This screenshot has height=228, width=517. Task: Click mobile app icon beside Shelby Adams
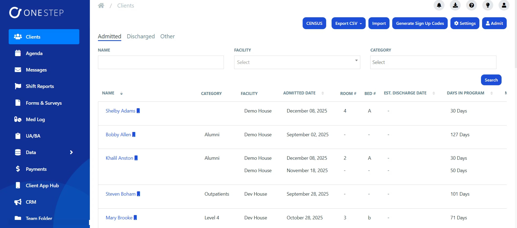point(138,111)
